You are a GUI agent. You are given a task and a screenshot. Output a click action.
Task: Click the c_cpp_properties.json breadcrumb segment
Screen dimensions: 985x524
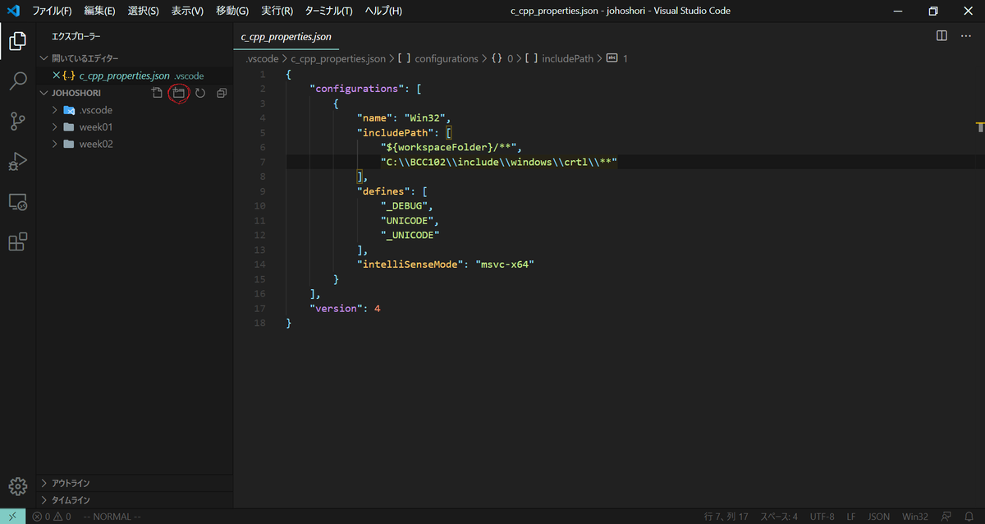click(x=338, y=59)
